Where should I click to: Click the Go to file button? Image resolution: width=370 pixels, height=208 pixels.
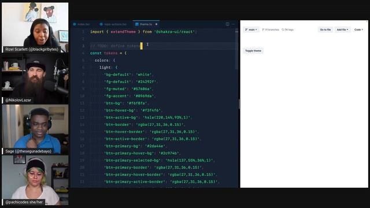[x=325, y=29]
